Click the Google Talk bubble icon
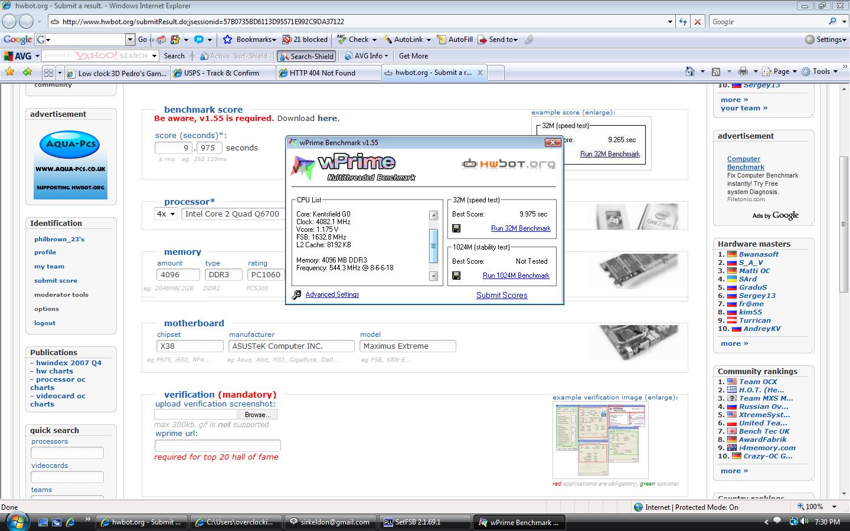Viewport: 850px width, 531px height. pyautogui.click(x=199, y=40)
